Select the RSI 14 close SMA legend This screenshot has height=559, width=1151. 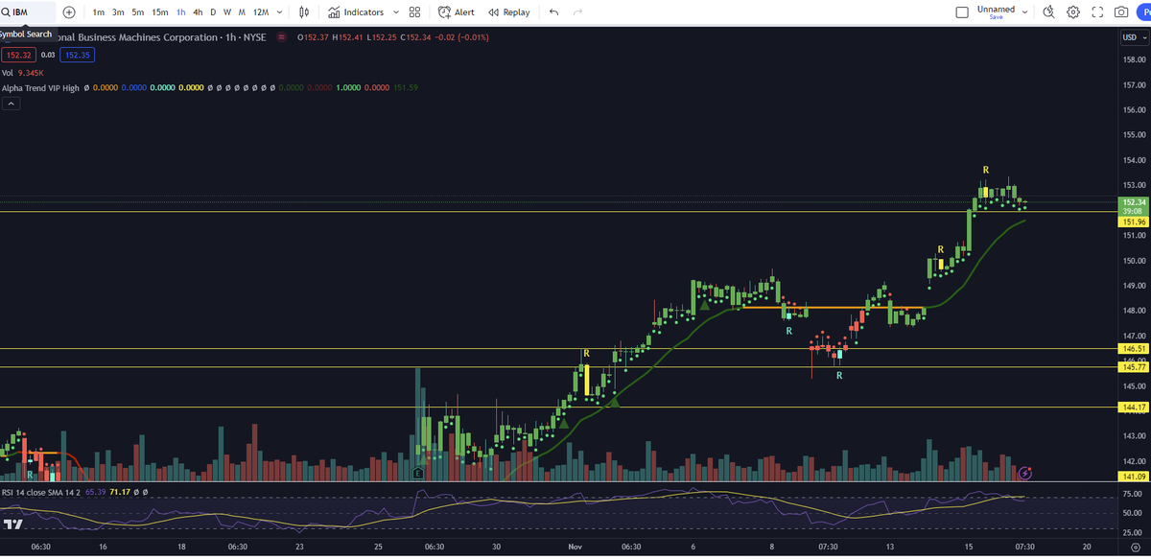coord(42,492)
